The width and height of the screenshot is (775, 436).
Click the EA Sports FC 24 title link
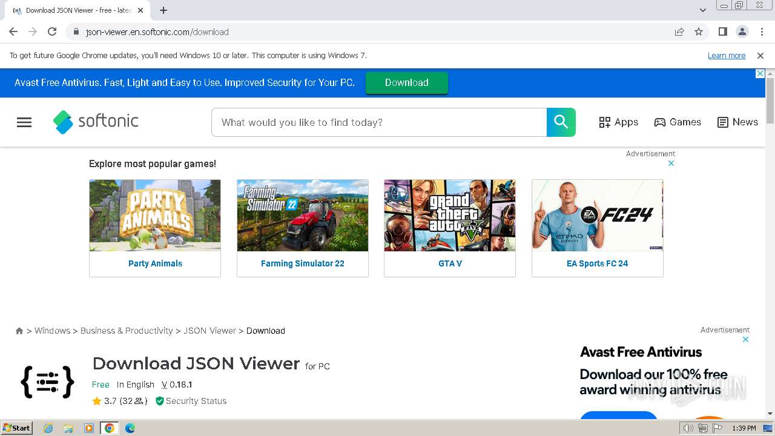point(598,263)
